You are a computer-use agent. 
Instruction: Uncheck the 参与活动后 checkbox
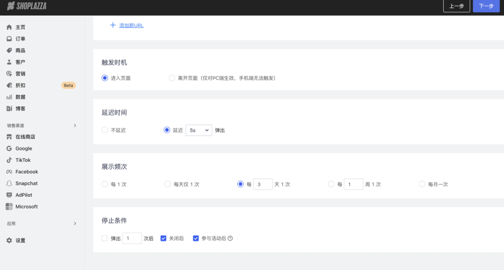[196, 238]
